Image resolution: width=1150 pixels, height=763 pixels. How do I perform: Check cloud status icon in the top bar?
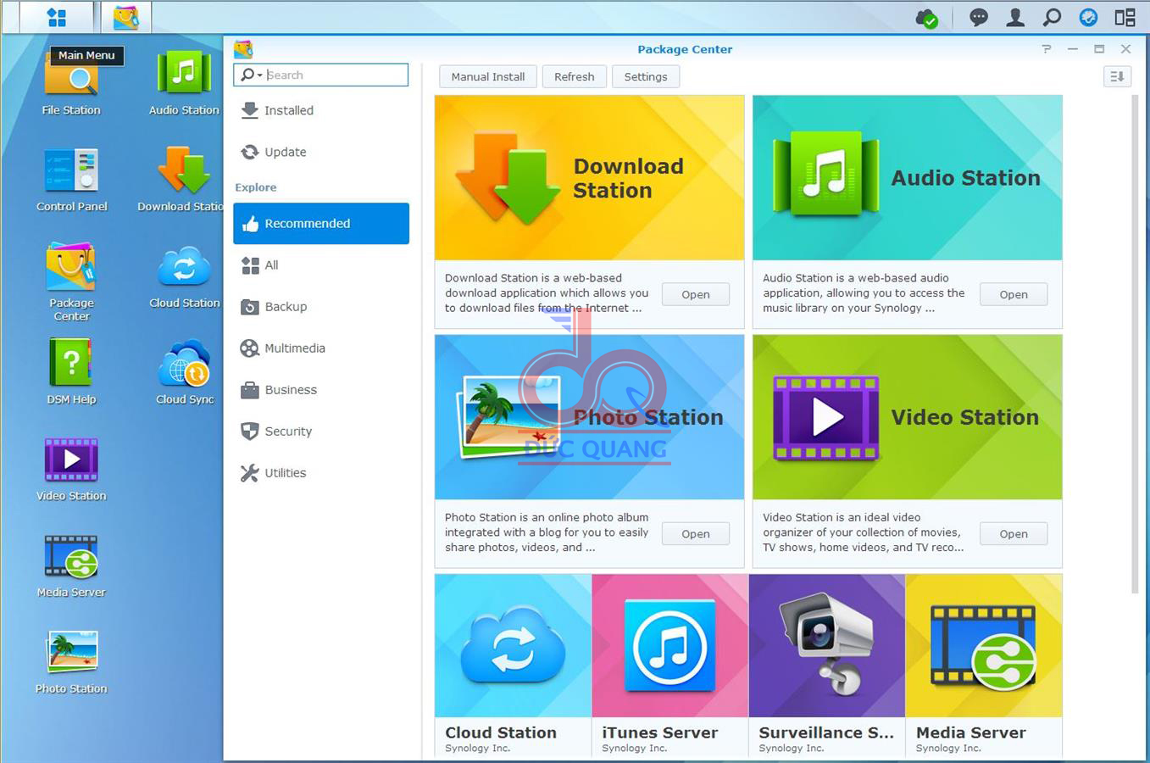point(926,18)
